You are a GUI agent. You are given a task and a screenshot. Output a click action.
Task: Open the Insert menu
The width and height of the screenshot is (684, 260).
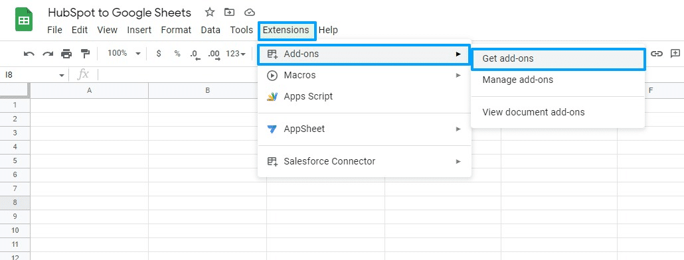[x=139, y=30]
